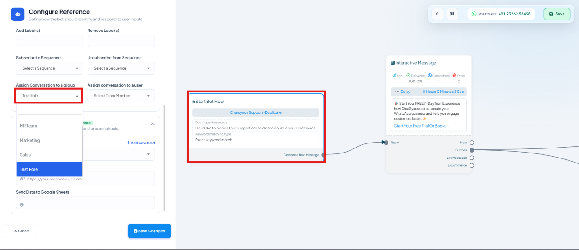Viewport: 579px width, 250px height.
Task: Click the Next output port
Action: tap(472, 143)
